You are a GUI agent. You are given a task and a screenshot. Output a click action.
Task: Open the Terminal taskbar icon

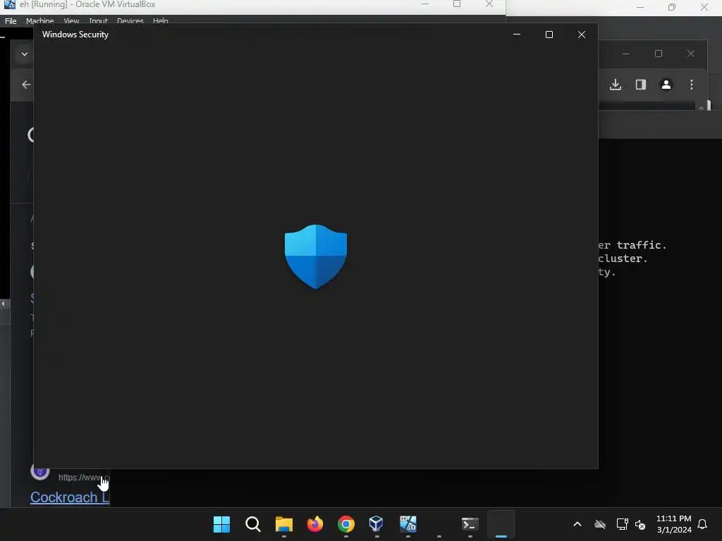[470, 524]
